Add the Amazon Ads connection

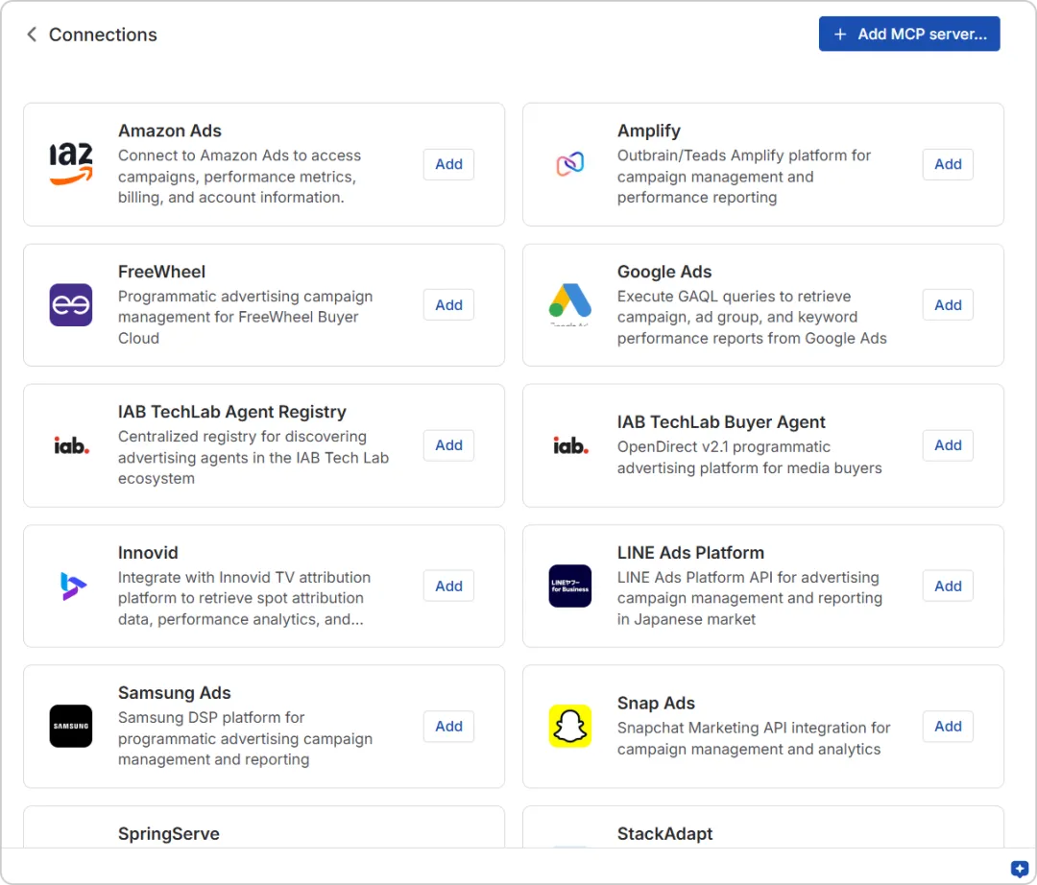(x=448, y=164)
